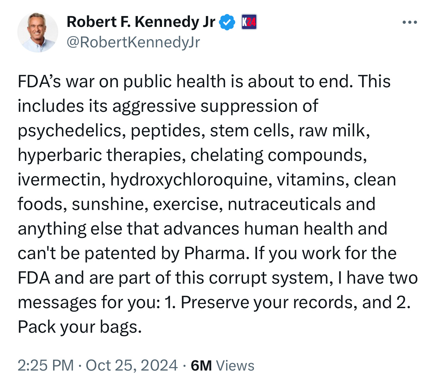Open Robert F. Kennedy Jr's profile picture
437x391 pixels.
[x=38, y=32]
